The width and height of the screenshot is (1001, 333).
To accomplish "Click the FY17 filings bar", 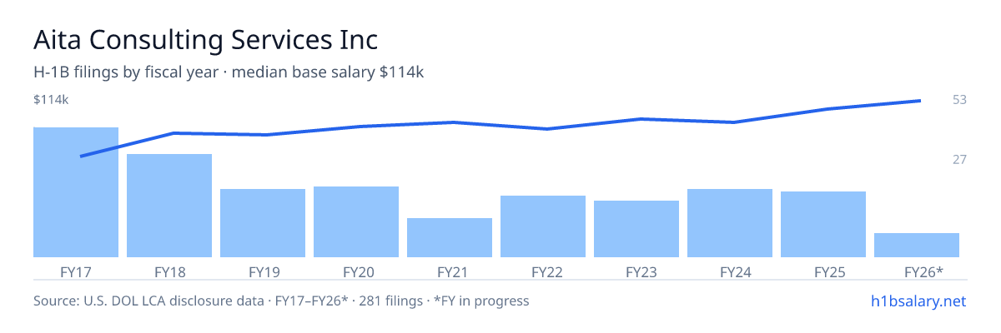I will pos(76,192).
